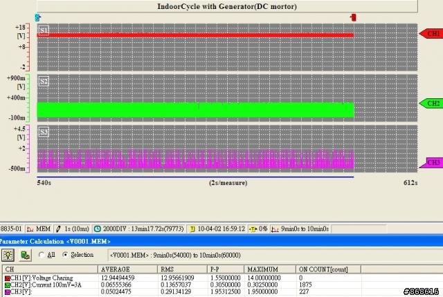Click the chart title IndoorCycle with Generator
This screenshot has height=297, width=443.
pos(227,6)
